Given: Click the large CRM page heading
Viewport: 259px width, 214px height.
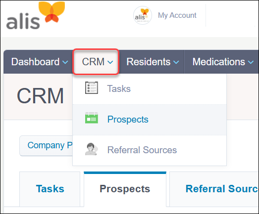Looking at the screenshot, I should pyautogui.click(x=40, y=96).
